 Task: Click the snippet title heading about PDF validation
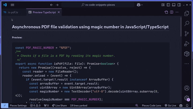click(90, 27)
